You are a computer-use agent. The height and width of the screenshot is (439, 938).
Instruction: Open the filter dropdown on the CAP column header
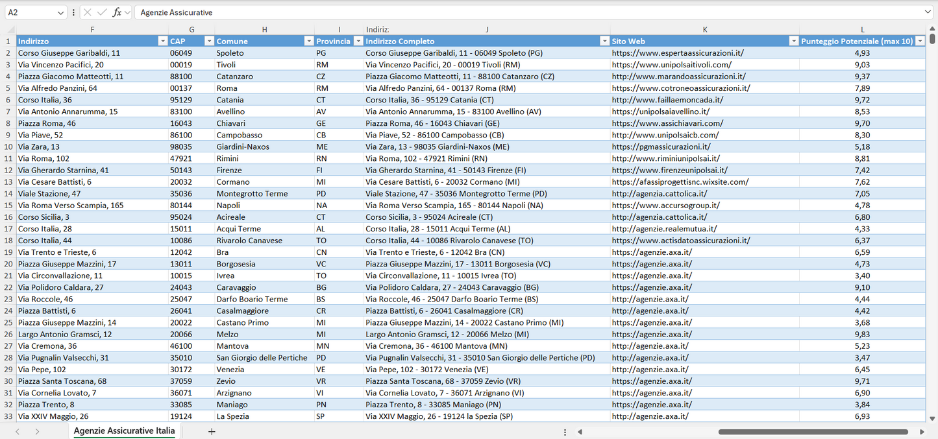pos(209,41)
